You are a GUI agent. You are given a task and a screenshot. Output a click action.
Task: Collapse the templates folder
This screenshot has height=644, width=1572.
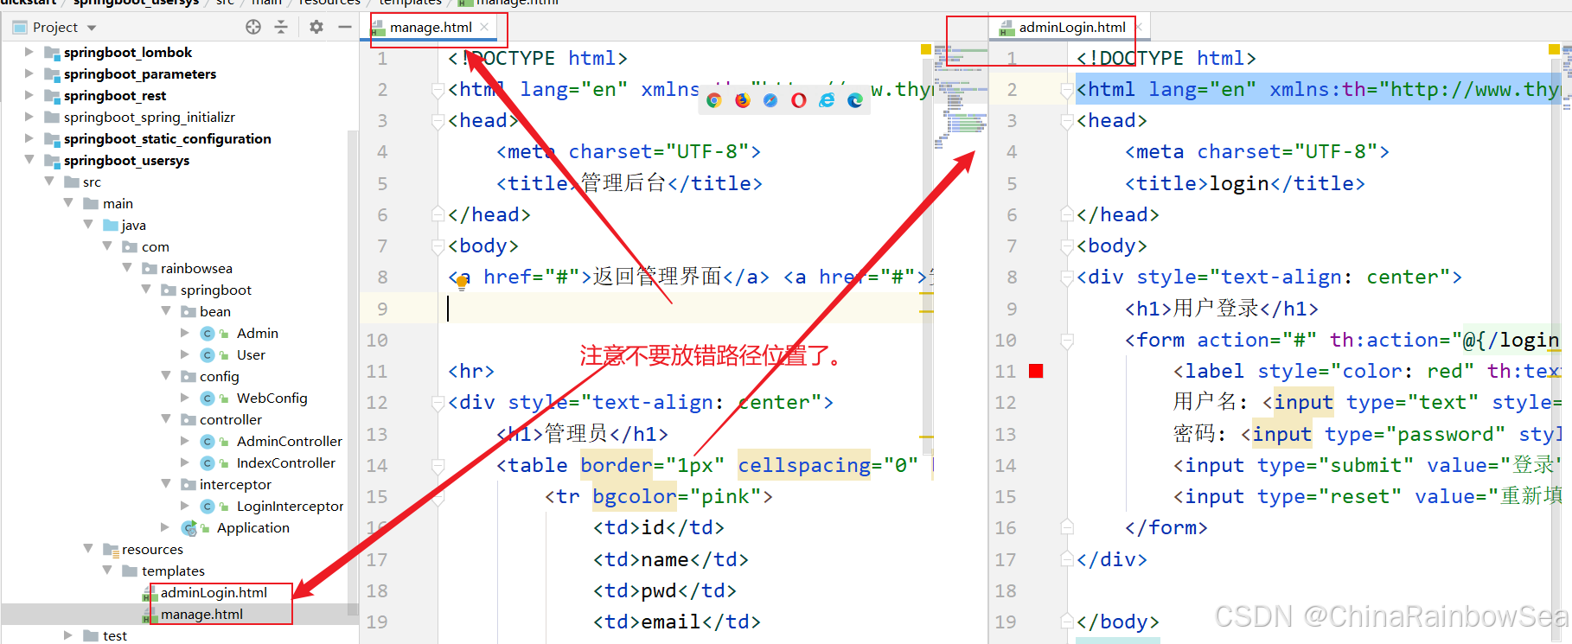[x=107, y=571]
